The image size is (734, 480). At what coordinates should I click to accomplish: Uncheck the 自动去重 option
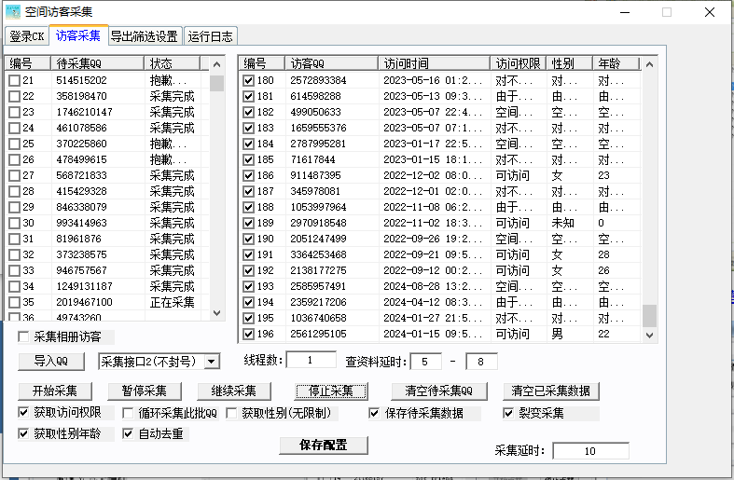tap(128, 433)
